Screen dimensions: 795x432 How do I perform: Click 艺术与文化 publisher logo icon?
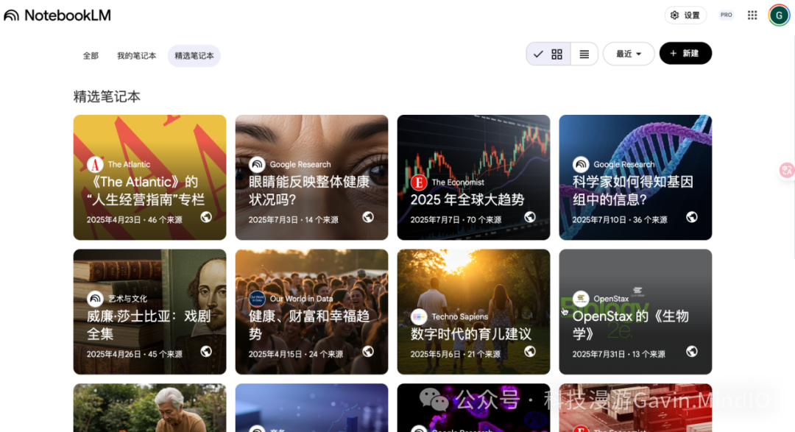[95, 299]
